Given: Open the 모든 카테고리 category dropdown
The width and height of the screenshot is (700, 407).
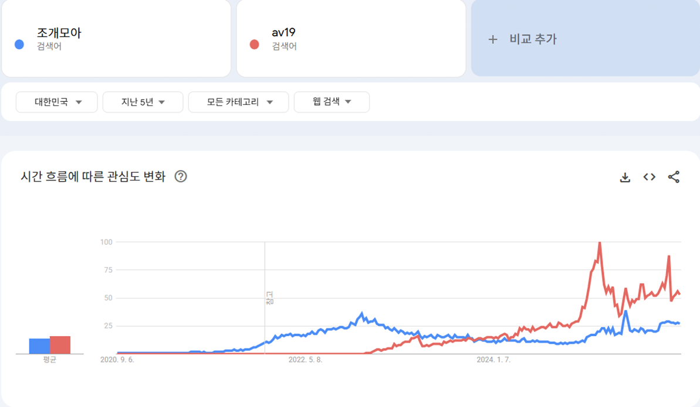Looking at the screenshot, I should tap(238, 102).
